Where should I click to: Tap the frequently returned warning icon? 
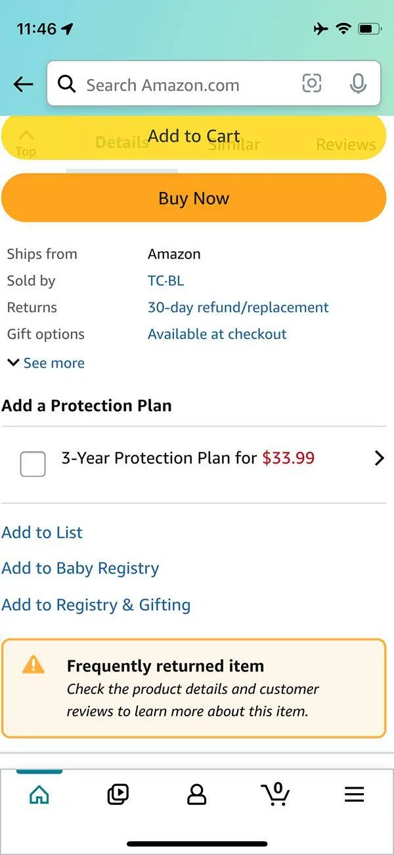[x=33, y=665]
